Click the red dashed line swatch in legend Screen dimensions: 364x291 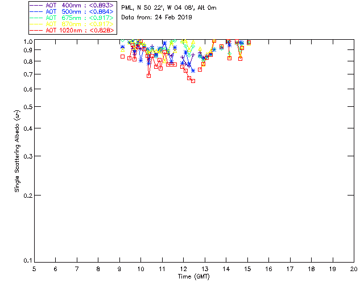(x=36, y=31)
